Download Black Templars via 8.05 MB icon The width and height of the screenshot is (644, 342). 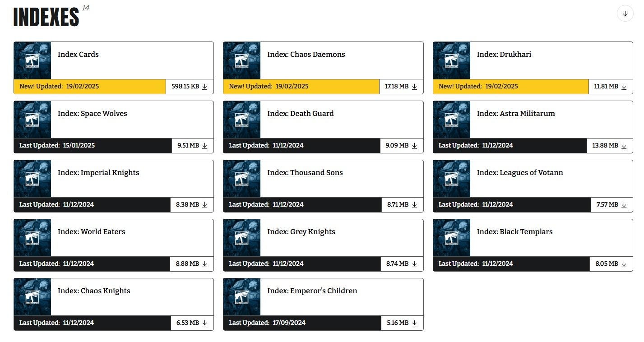624,264
